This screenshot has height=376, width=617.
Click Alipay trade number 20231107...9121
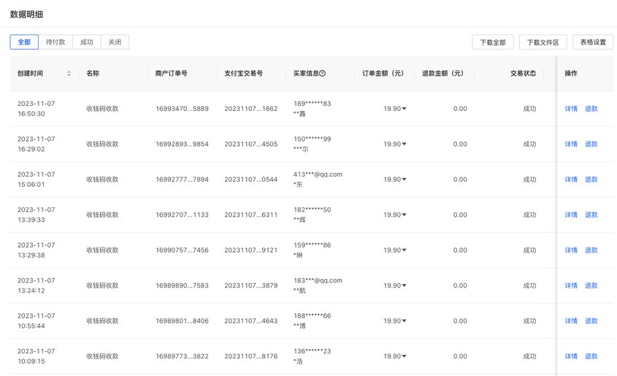(x=251, y=250)
